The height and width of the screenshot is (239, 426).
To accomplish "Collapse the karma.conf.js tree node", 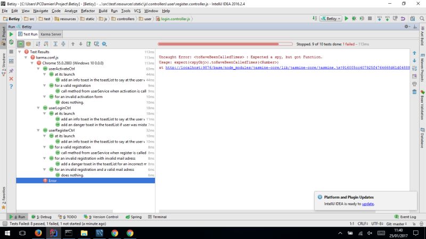I will pyautogui.click(x=26, y=57).
